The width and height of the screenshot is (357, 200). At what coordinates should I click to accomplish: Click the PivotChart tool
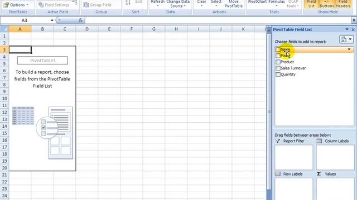click(x=257, y=2)
